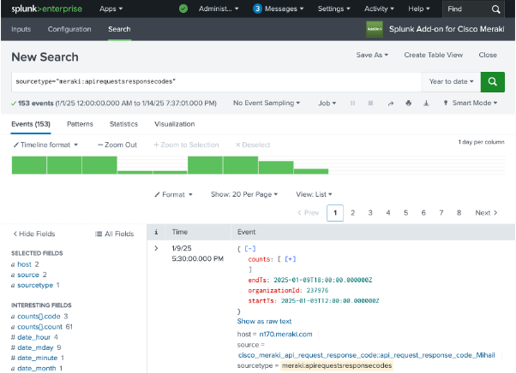Click Next page link

[486, 213]
